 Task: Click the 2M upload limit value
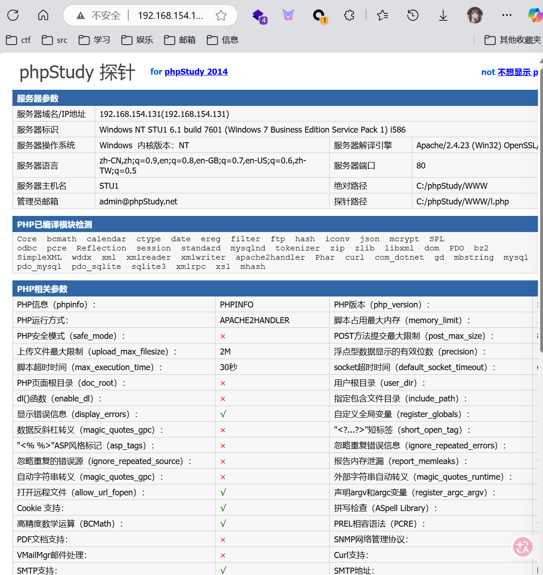225,352
